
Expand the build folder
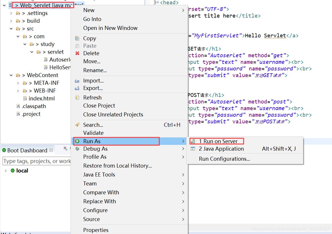(x=11, y=21)
